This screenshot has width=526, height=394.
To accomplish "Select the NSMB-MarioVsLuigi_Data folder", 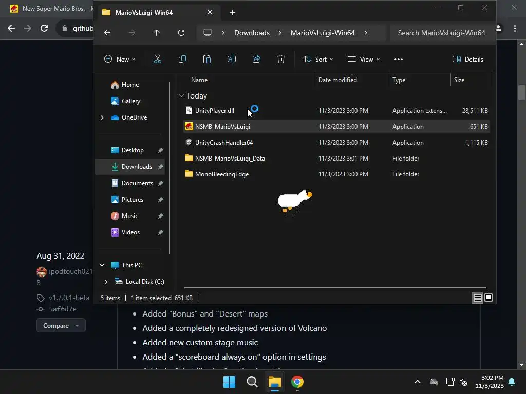I will [x=336, y=158].
